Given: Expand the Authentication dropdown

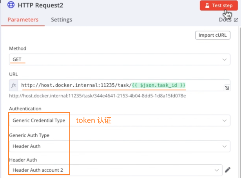Looking at the screenshot, I should 118,120.
